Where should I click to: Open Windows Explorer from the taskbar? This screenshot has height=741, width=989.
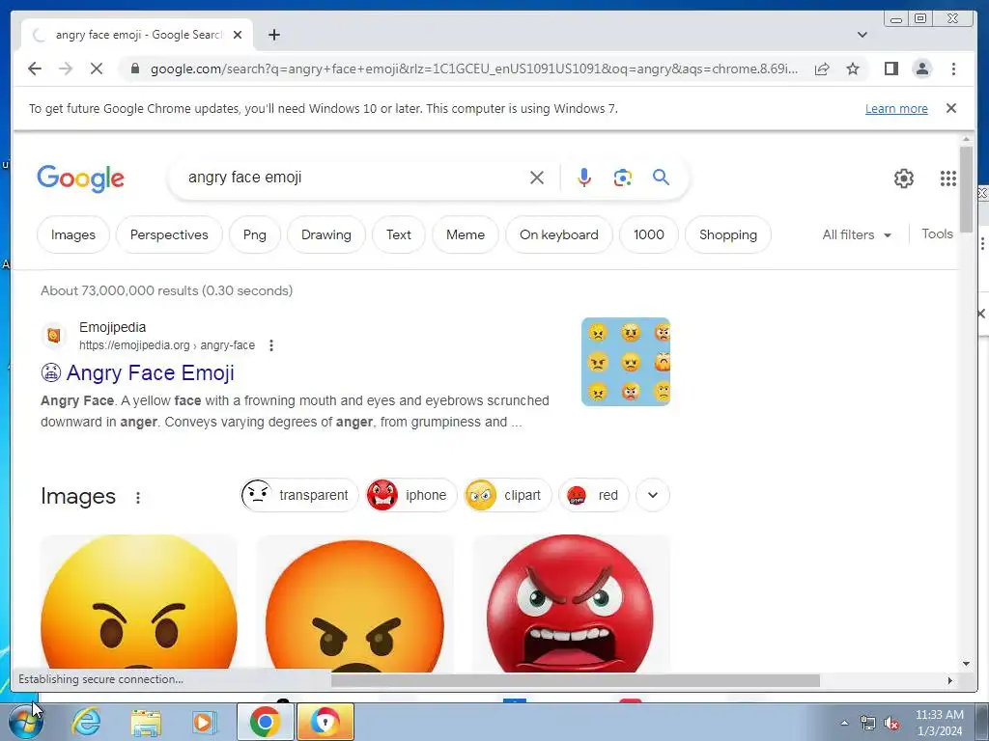(146, 723)
